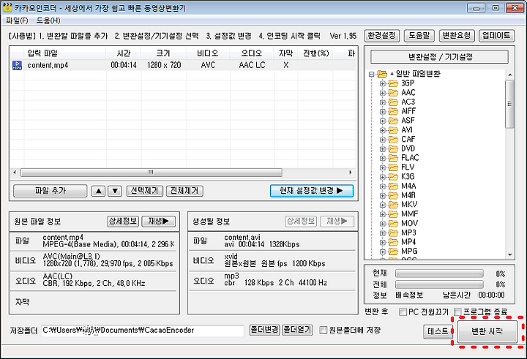
Task: Move selected file down with ▼ button
Action: 115,191
